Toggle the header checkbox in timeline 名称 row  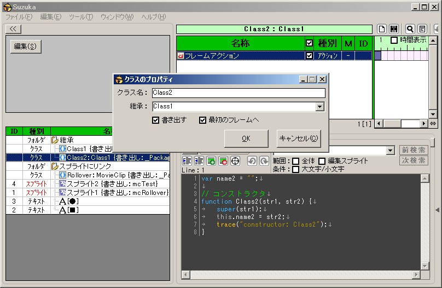pos(309,43)
